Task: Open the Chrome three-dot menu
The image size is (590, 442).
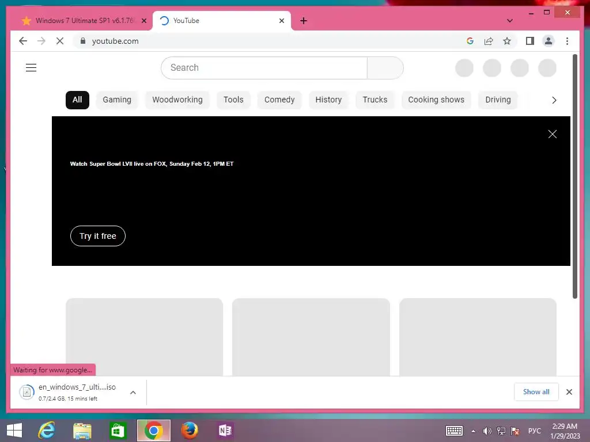Action: point(567,41)
